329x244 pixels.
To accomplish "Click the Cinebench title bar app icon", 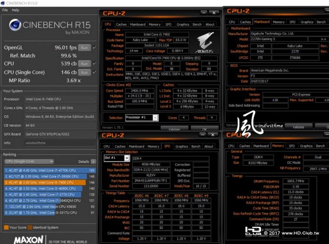I will point(3,3).
